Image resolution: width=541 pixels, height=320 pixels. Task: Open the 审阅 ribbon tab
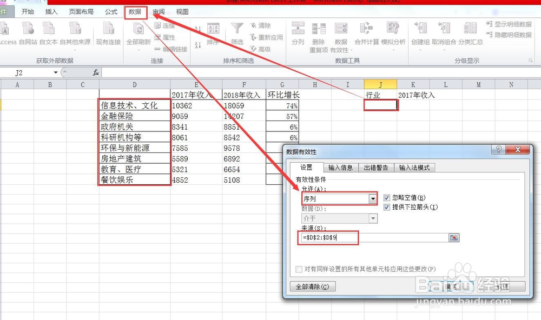(159, 12)
